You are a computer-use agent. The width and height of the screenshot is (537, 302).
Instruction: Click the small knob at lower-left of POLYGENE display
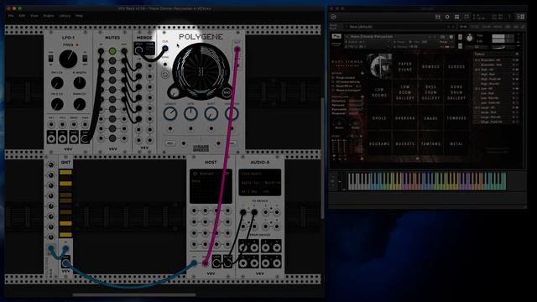tap(175, 91)
